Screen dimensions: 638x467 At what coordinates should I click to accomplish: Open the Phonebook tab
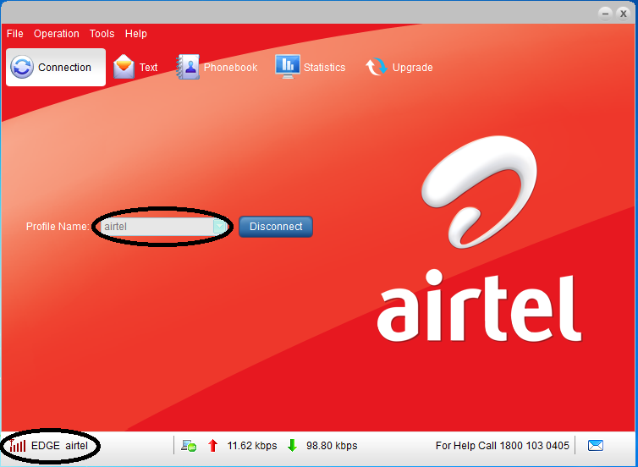click(x=217, y=67)
